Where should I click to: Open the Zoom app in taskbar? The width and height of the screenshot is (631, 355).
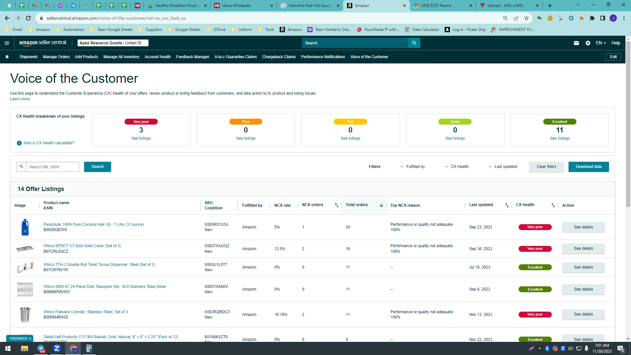click(57, 348)
